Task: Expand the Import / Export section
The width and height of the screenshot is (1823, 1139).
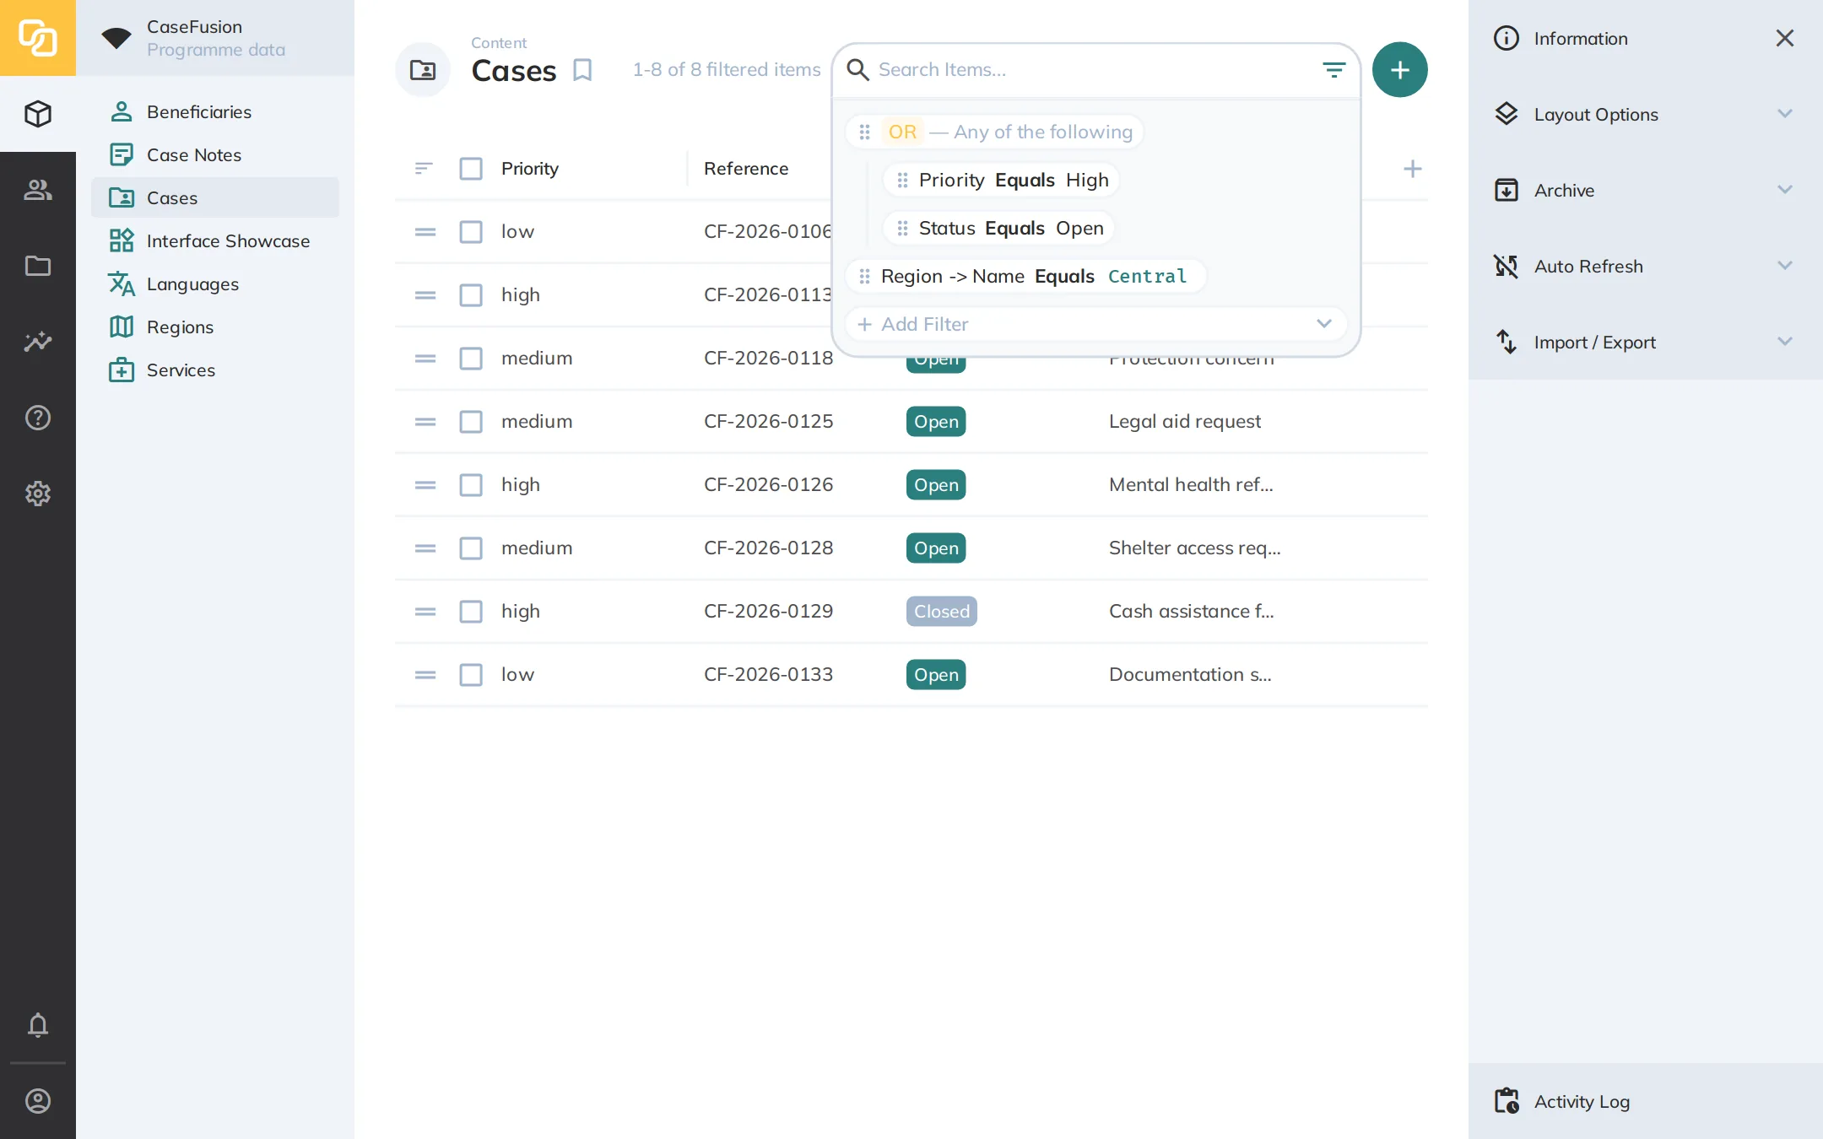Action: click(x=1645, y=342)
